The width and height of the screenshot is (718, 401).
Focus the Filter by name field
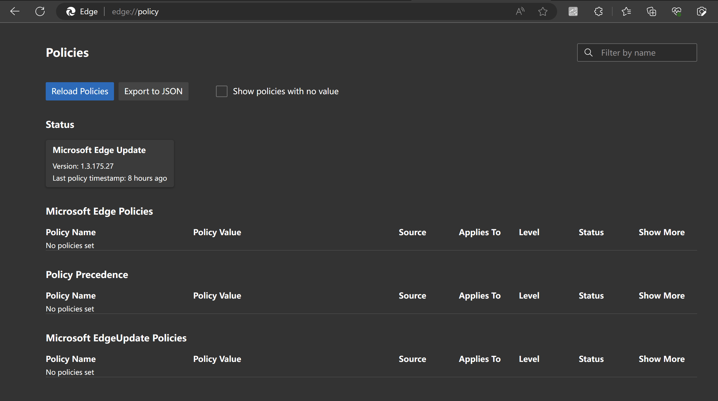(x=637, y=53)
